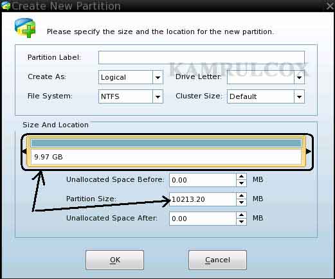
Task: Click the Partition Label text field
Action: click(x=201, y=57)
